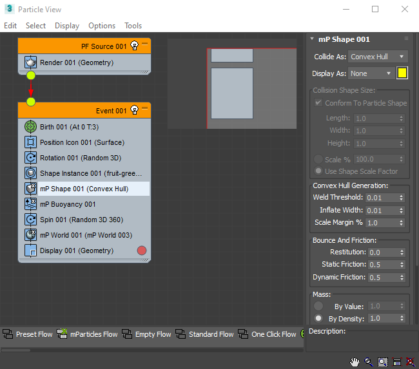
Task: Click the Static Friction spinner arrows
Action: [x=402, y=265]
